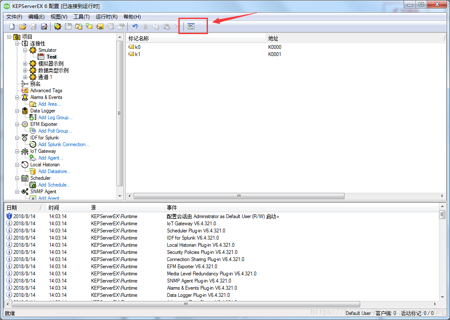Click the Cut scissors toolbar icon
This screenshot has width=450, height=320.
[146, 27]
